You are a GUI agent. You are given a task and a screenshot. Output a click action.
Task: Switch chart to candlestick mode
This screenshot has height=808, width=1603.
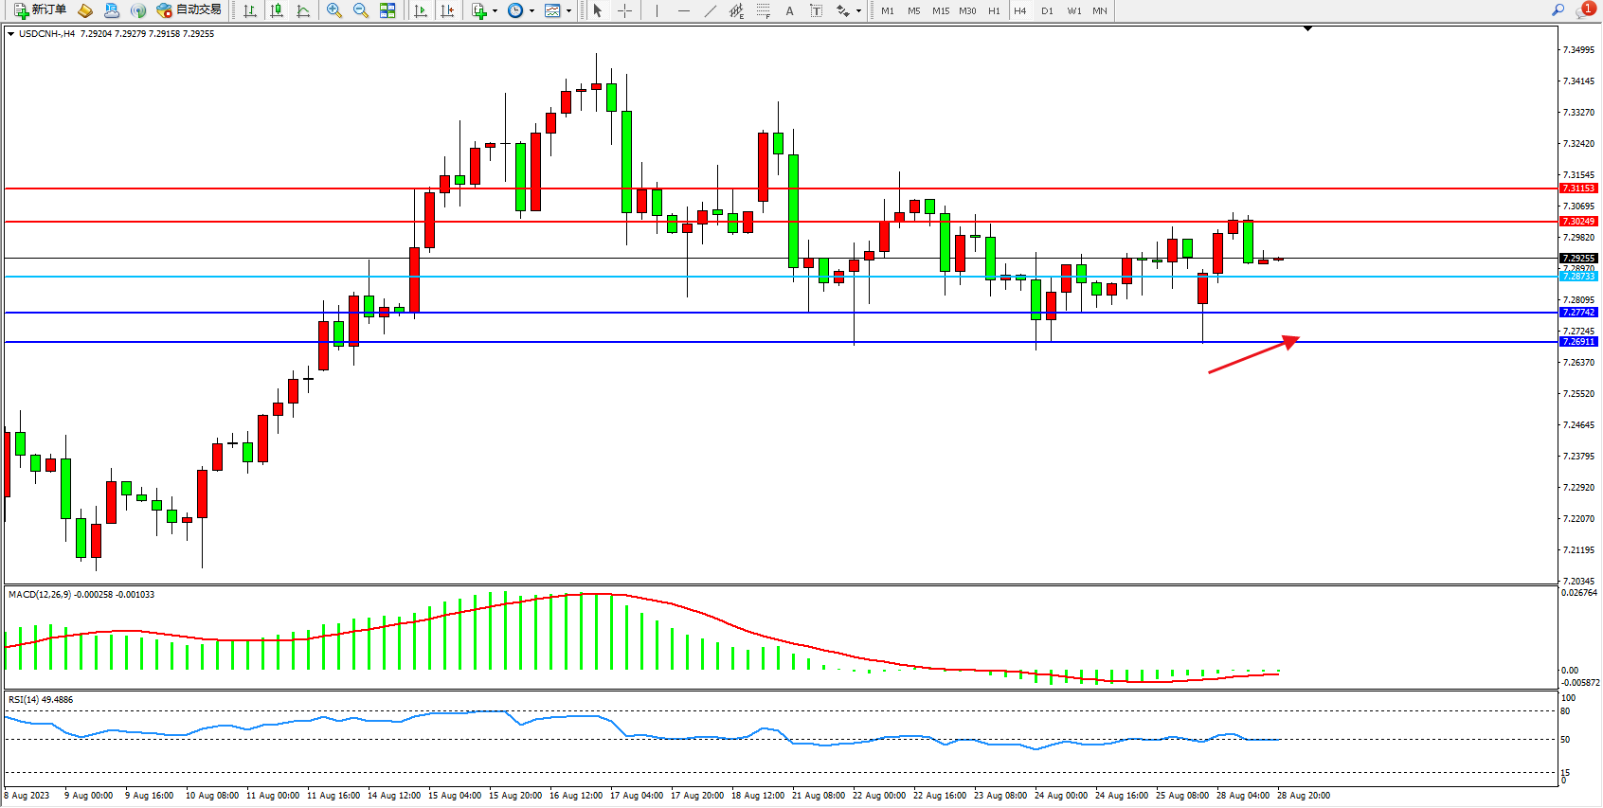pos(277,10)
